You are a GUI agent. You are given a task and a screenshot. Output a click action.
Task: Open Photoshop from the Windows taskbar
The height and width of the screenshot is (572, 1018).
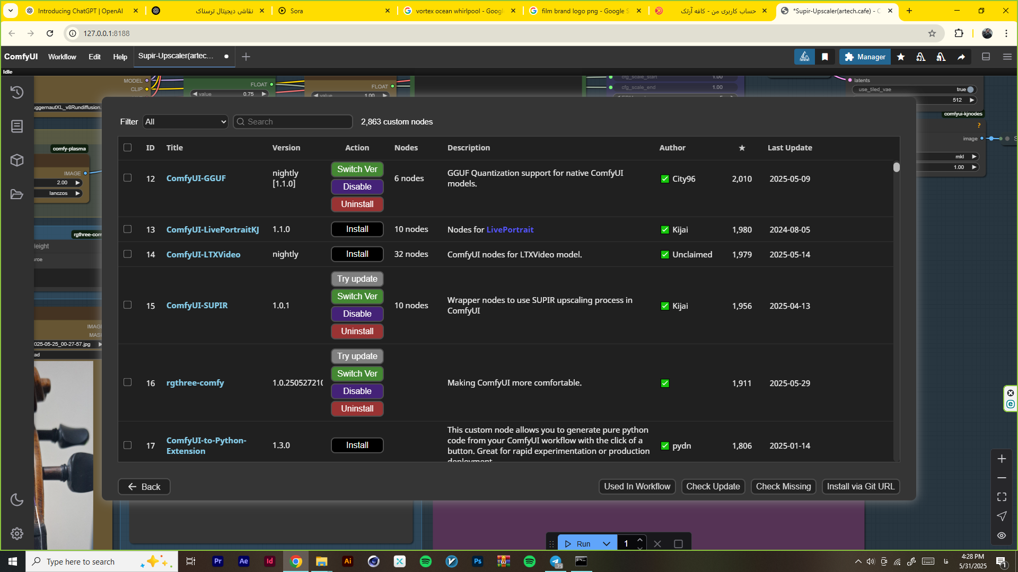[477, 561]
